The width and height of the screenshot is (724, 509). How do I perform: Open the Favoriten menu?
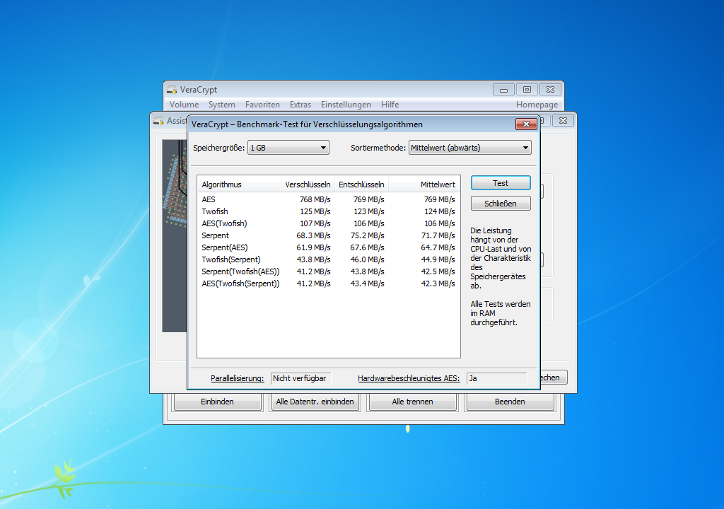262,104
